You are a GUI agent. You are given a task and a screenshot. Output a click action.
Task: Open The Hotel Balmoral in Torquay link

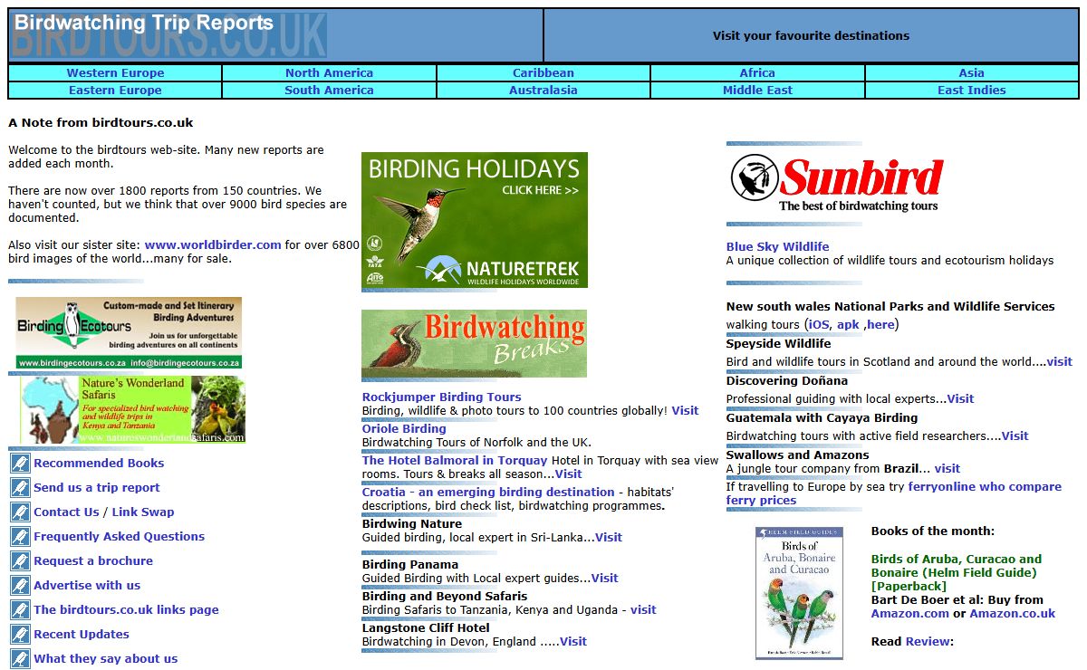(x=455, y=460)
